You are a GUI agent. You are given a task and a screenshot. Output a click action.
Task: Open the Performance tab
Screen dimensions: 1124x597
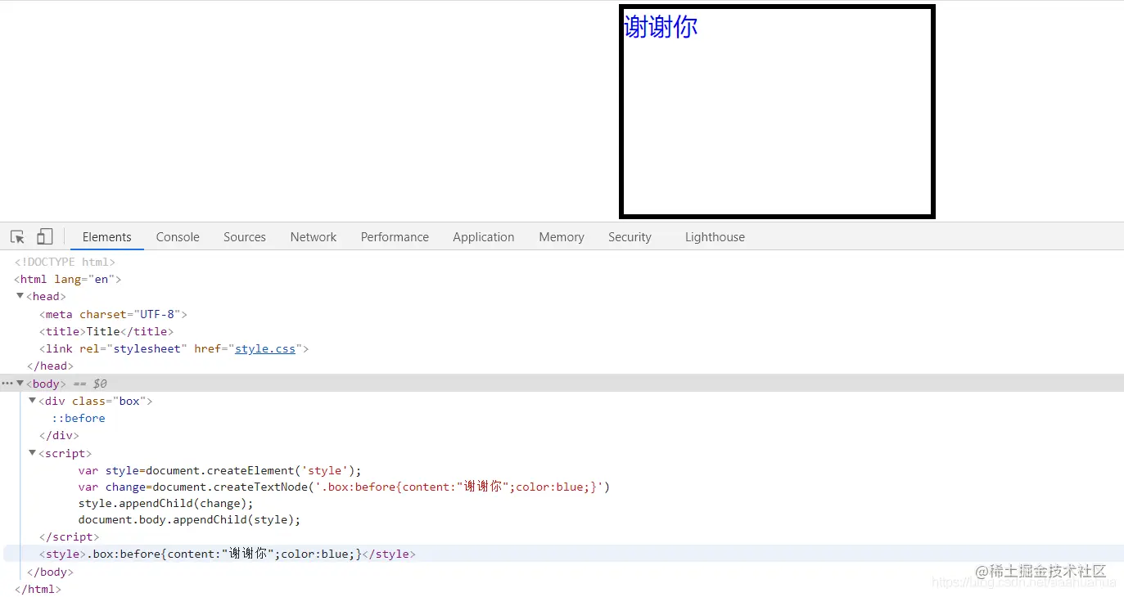(x=395, y=237)
